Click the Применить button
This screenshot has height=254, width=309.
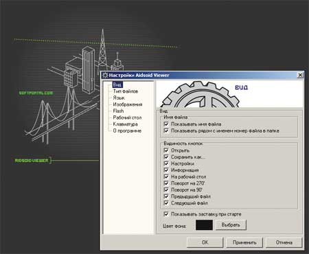point(244,242)
